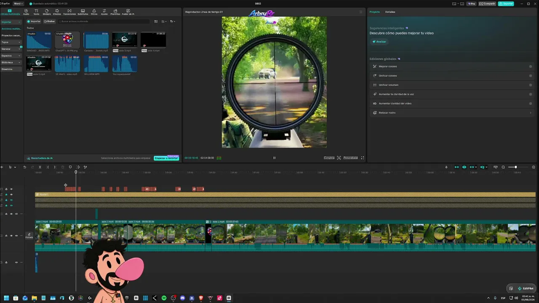539x303 pixels.
Task: Open the media sort order dropdown
Action: pos(164,21)
